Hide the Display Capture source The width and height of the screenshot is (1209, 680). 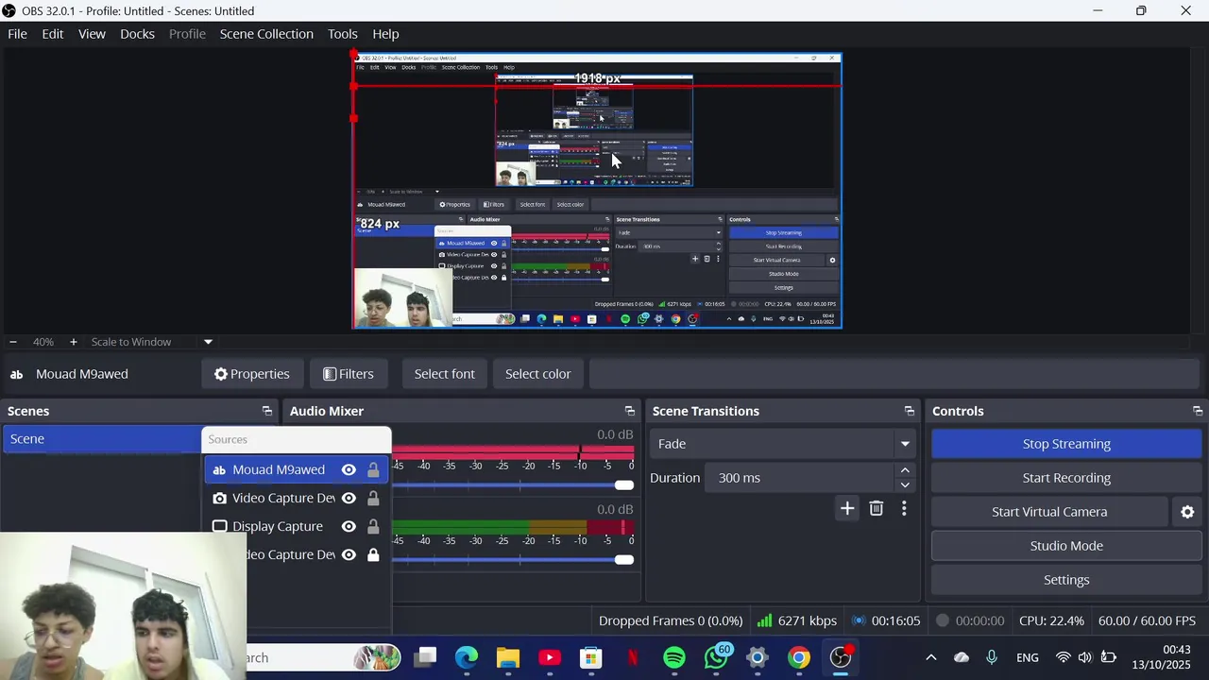tap(349, 527)
